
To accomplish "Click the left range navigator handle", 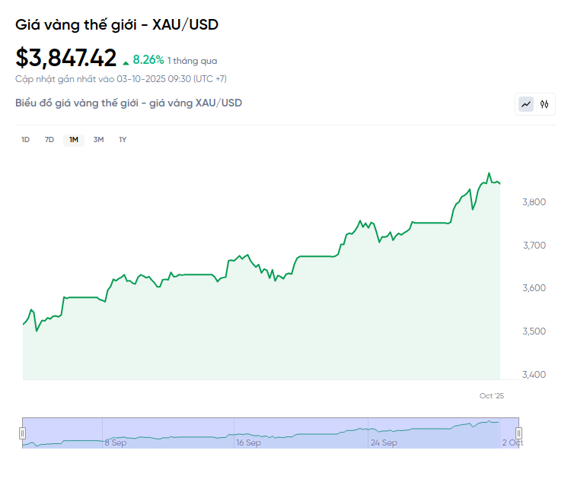I will [22, 433].
